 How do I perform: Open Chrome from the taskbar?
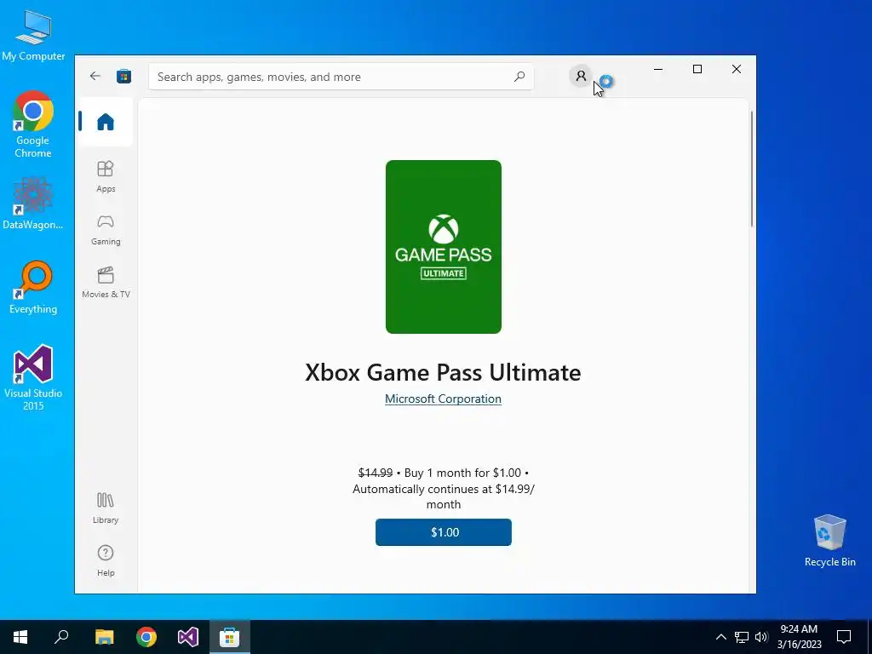(x=146, y=637)
